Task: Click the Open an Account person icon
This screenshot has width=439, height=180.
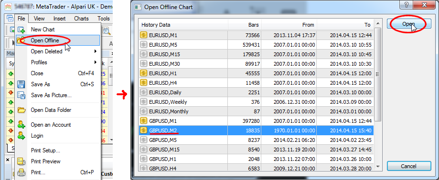Action: click(21, 125)
